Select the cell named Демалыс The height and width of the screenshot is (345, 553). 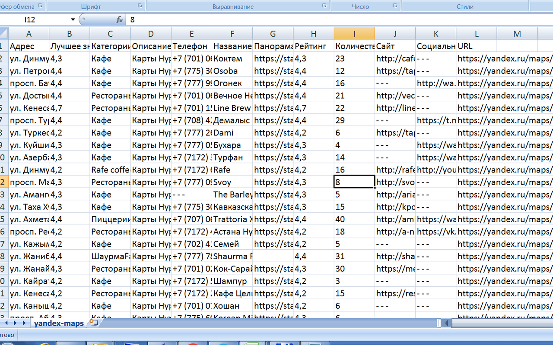[x=232, y=120]
